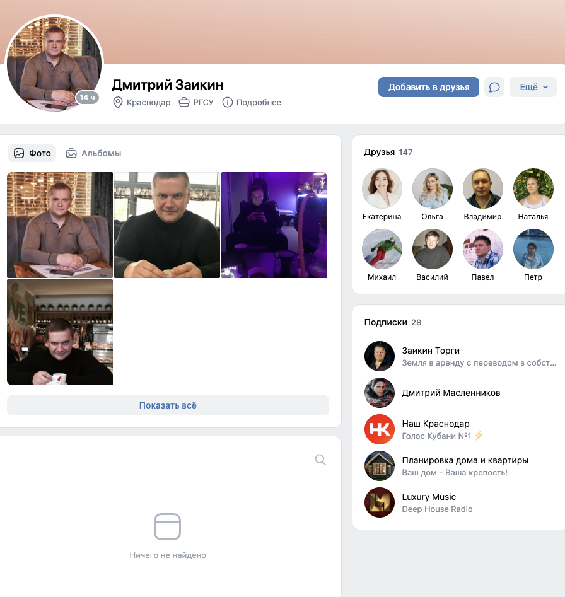
Task: Open friend Ольга's avatar
Action: pyautogui.click(x=433, y=188)
